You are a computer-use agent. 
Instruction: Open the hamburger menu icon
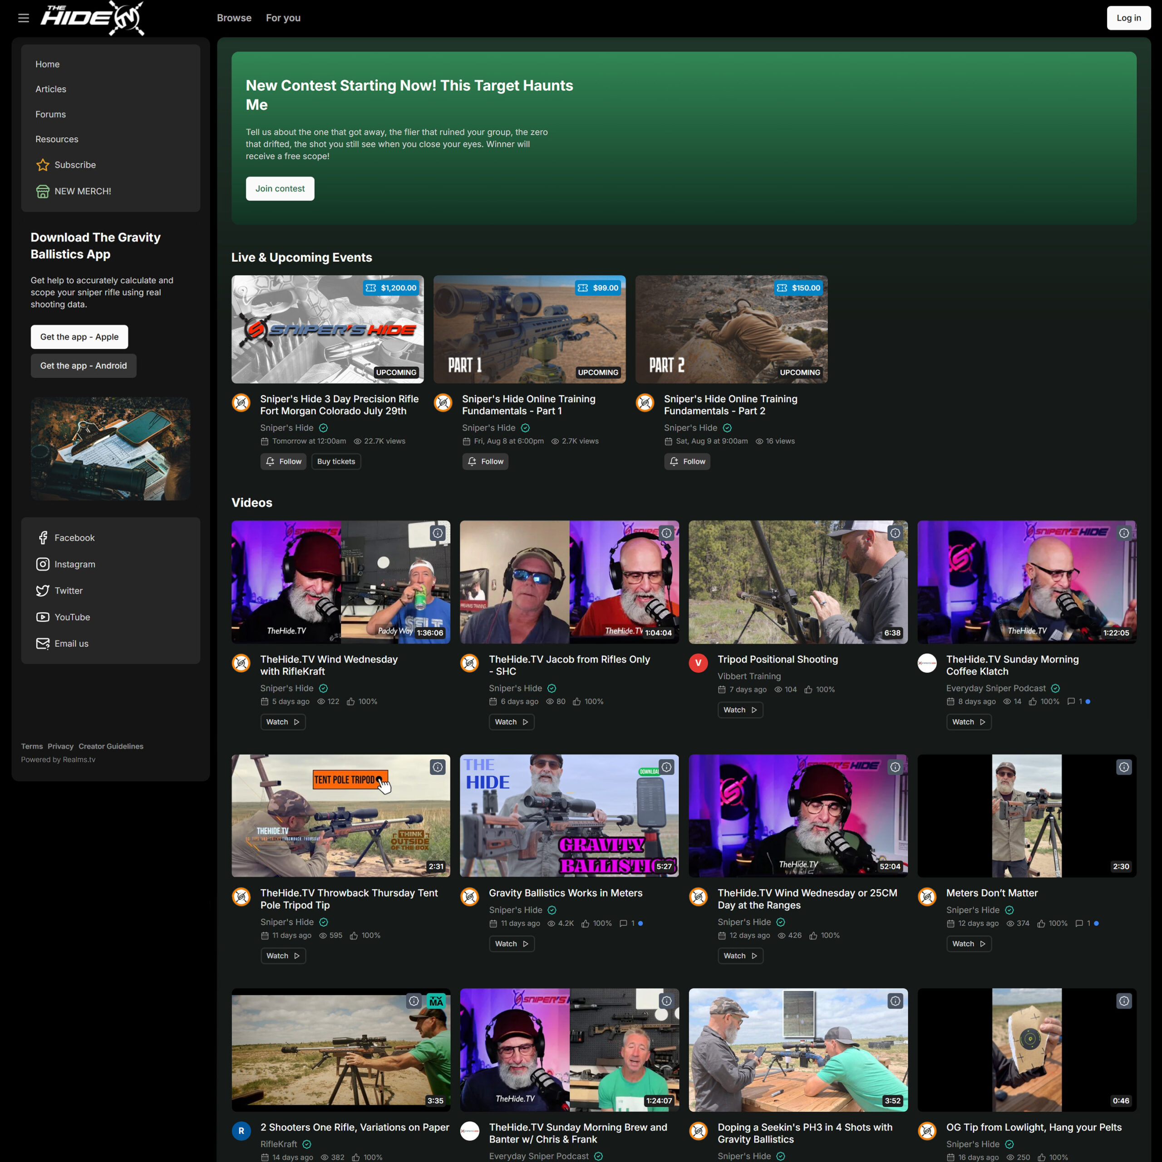tap(24, 18)
